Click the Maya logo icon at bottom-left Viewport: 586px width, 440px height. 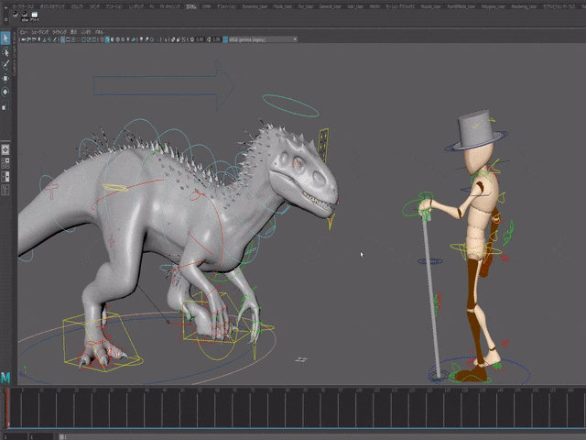point(5,377)
